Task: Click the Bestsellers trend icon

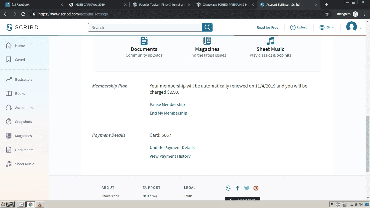Action: point(9,79)
